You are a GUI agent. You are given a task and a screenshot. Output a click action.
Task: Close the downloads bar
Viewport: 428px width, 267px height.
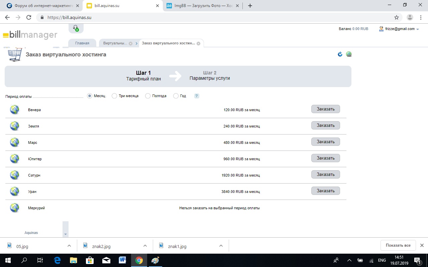[x=422, y=245]
